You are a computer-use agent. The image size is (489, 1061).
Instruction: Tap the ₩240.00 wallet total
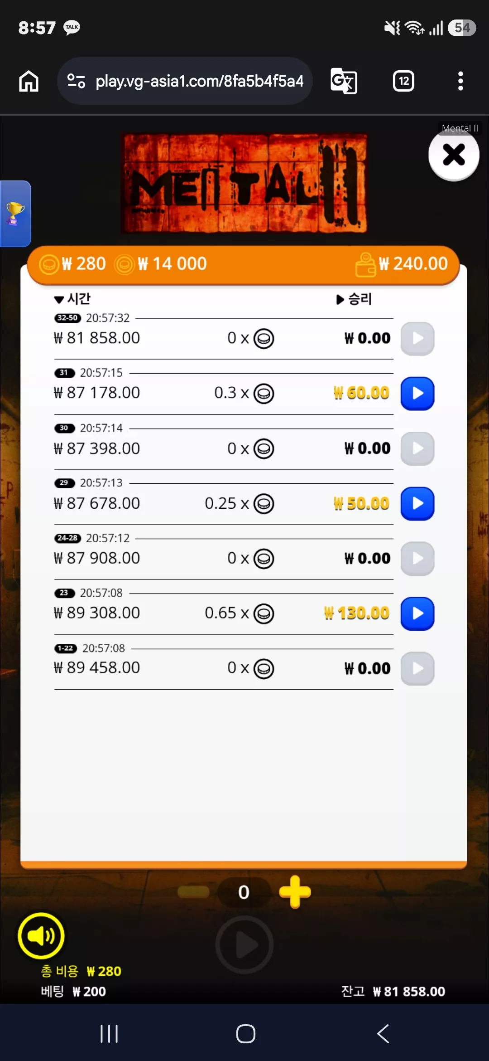click(402, 264)
